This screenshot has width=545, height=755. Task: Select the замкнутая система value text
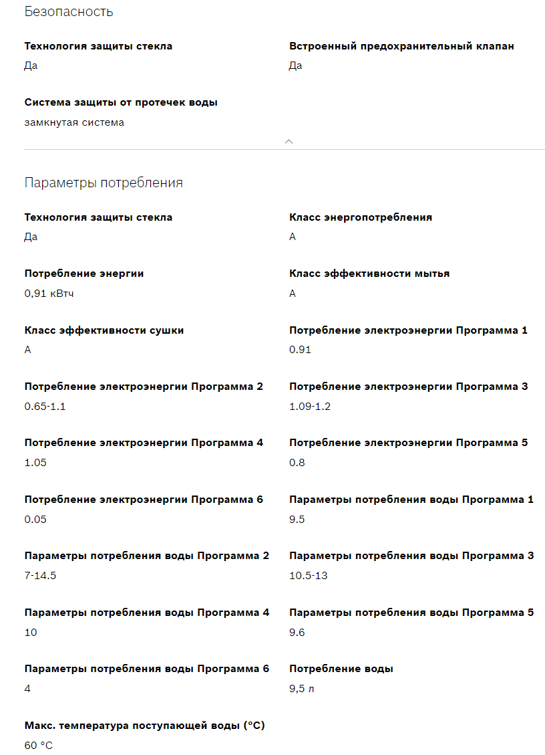[x=74, y=122]
